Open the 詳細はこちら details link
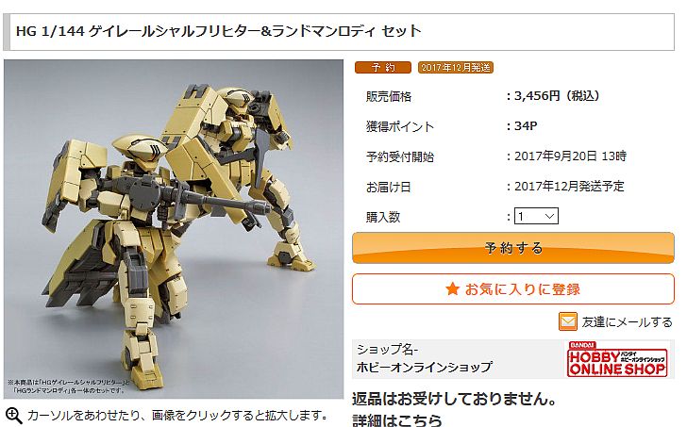Screen dimensions: 687x427 (397, 420)
